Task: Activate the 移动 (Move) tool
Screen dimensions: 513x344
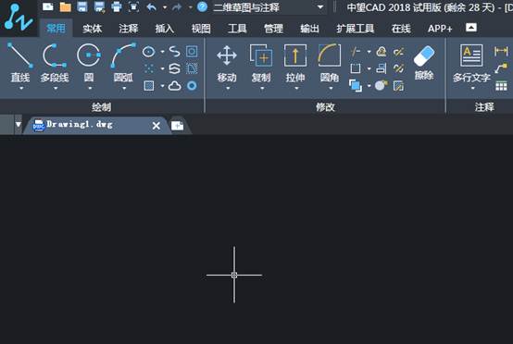Action: pyautogui.click(x=227, y=63)
